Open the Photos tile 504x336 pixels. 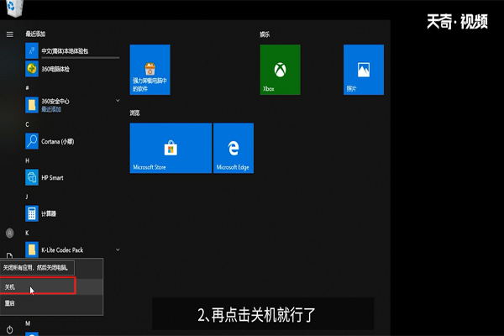(x=364, y=70)
